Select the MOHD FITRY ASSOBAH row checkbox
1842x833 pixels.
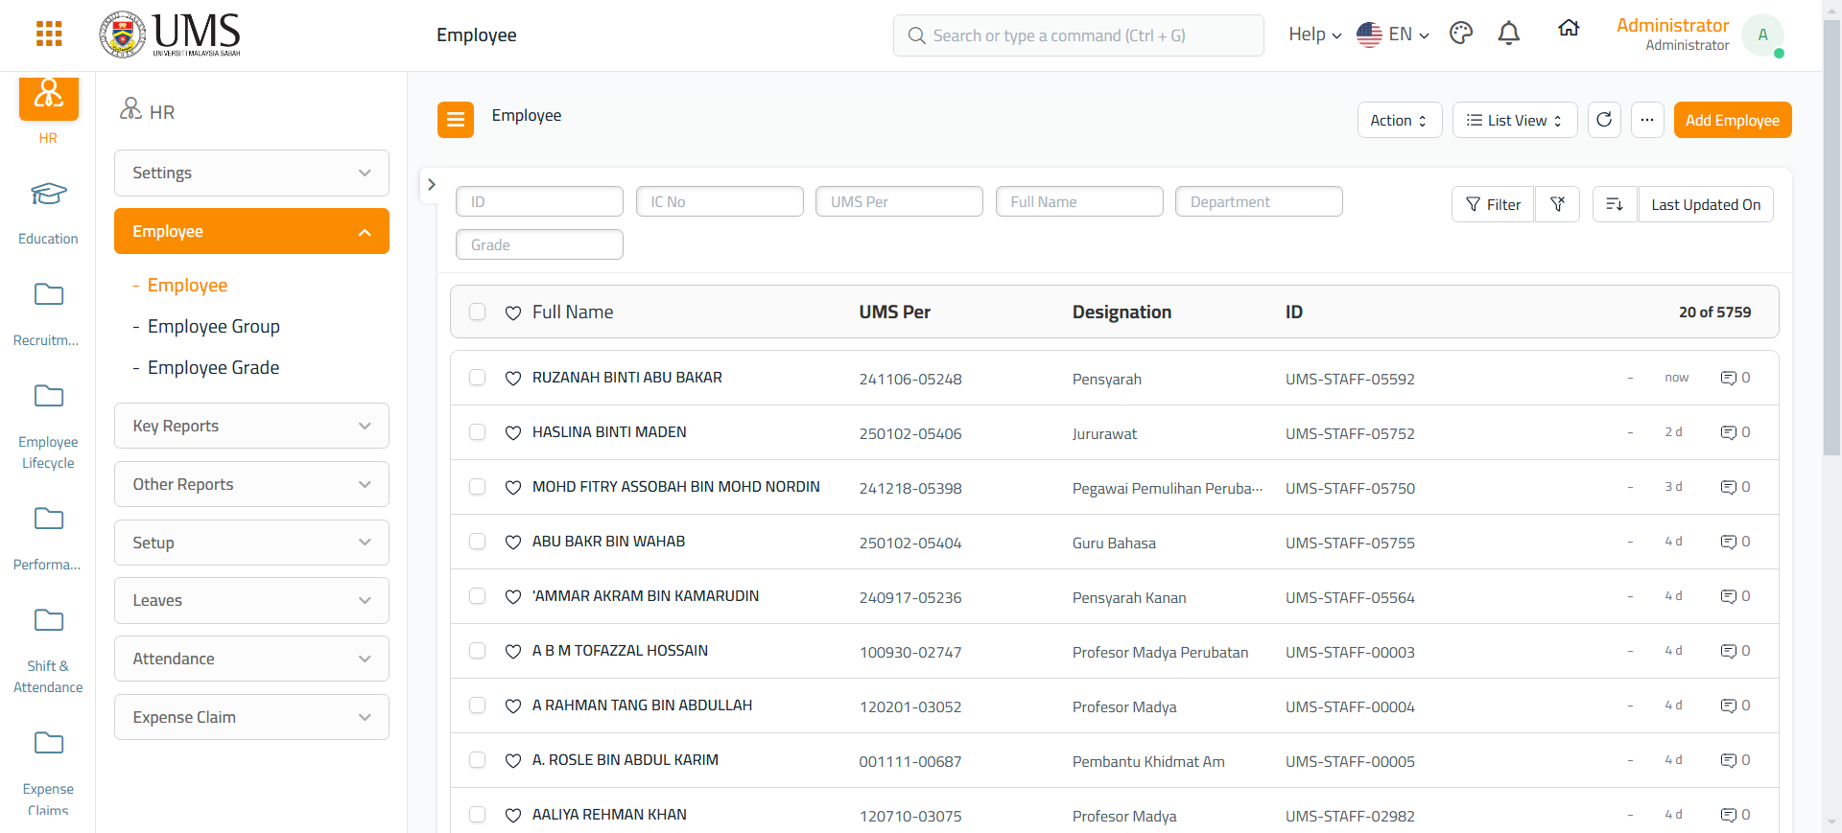(x=477, y=487)
